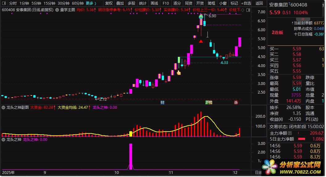This screenshot has width=326, height=177.
Task: Click 多股 multi-stock button
Action: (x=132, y=3)
